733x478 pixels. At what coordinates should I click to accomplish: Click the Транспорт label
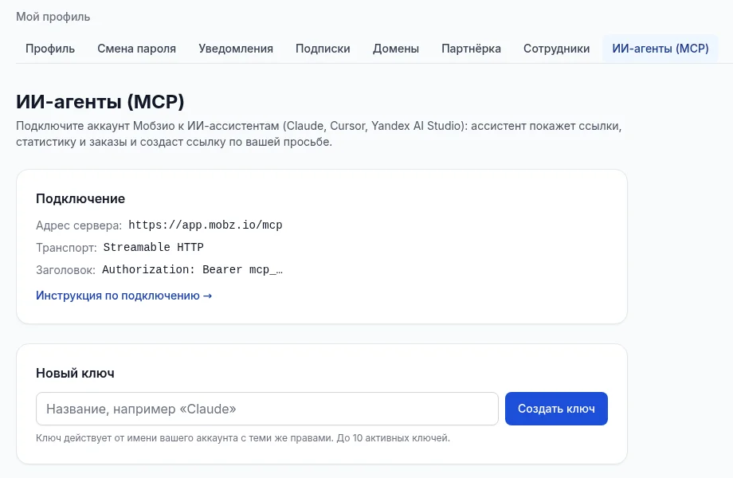click(x=66, y=248)
